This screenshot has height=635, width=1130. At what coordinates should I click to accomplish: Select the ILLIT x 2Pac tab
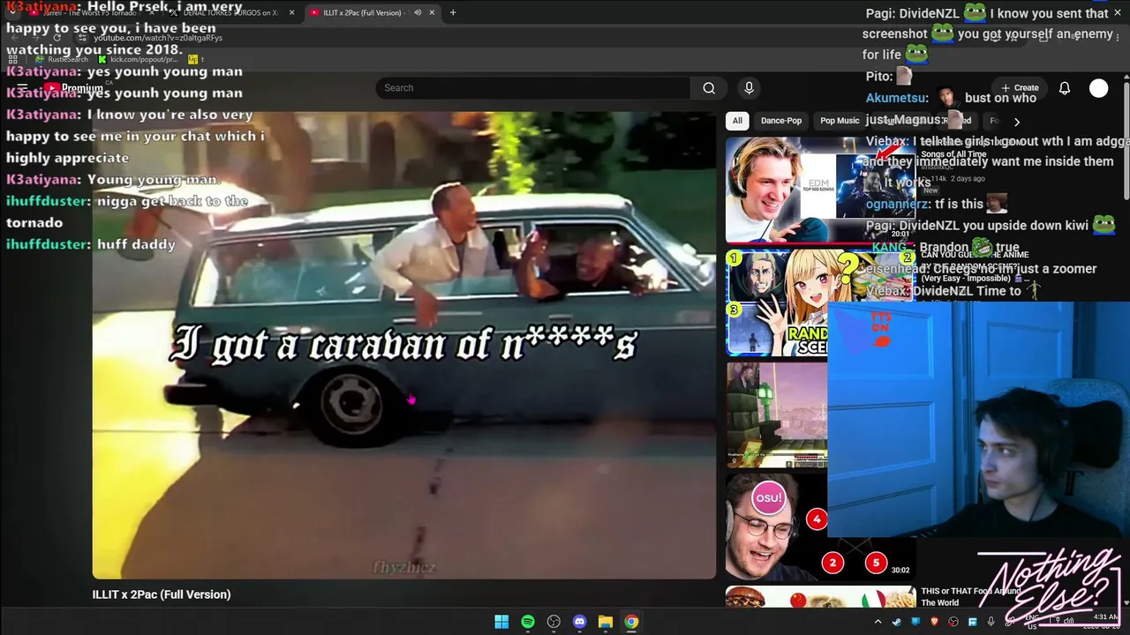click(x=372, y=12)
